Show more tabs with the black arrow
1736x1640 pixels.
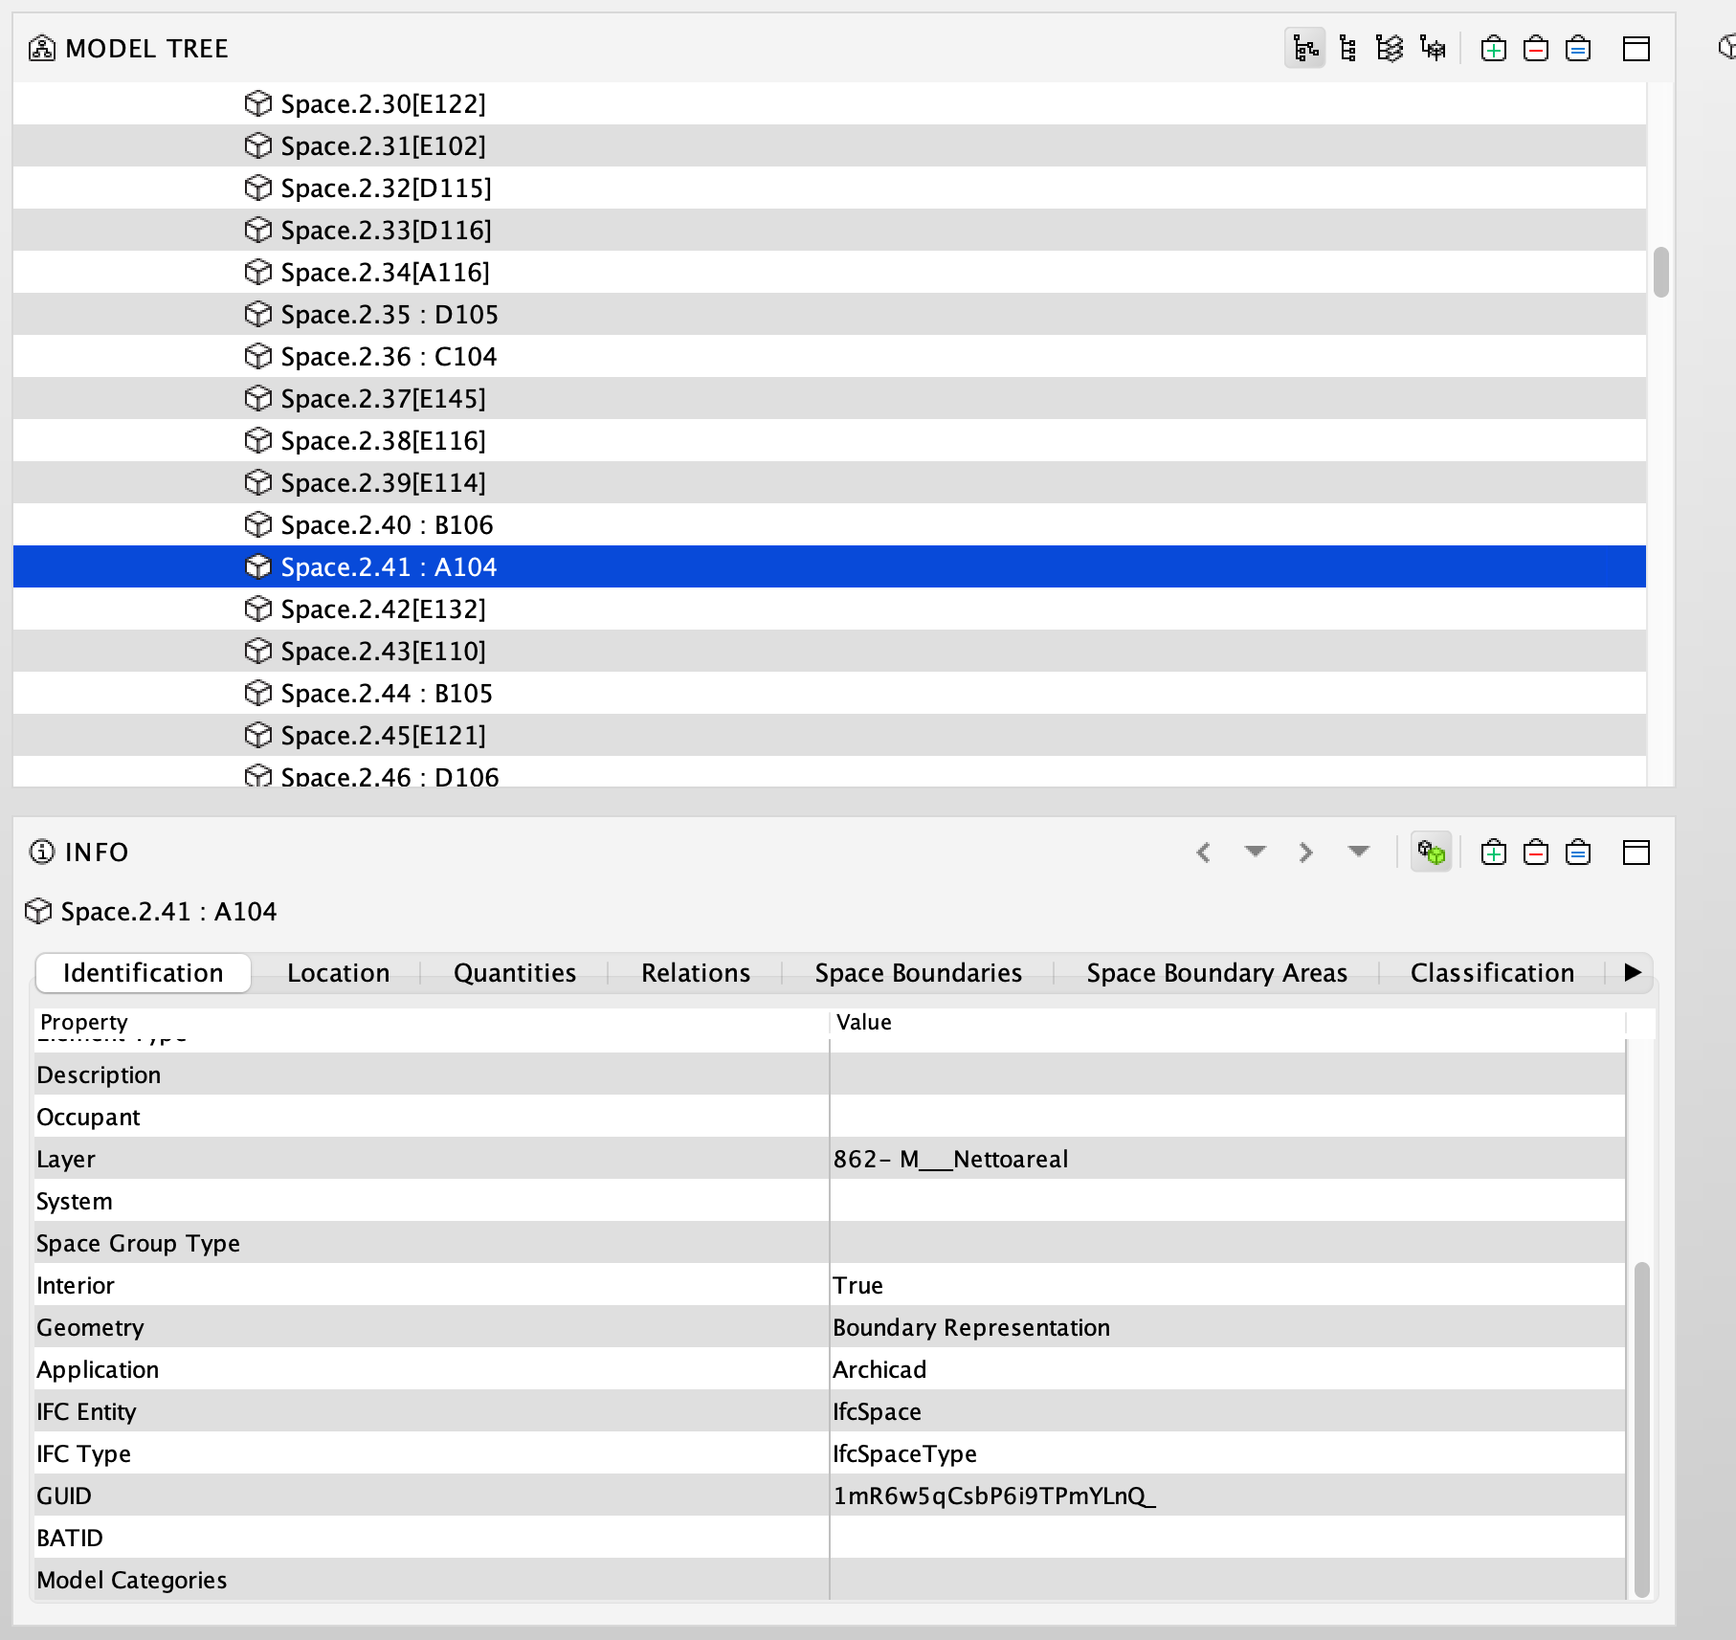point(1633,972)
